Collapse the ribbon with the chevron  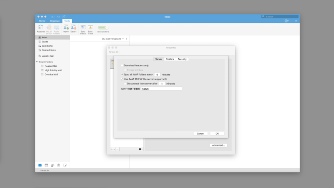pos(296,21)
